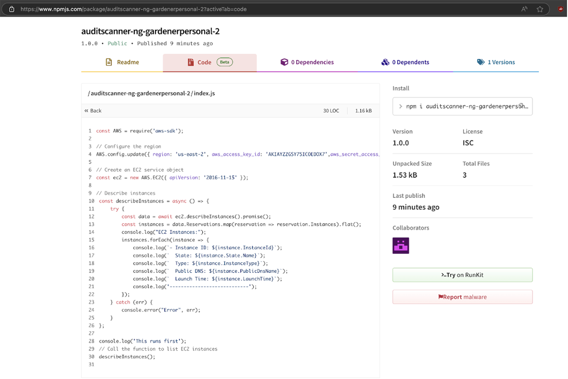Click the '// Create an EC2 service object' comment
The image size is (568, 379).
tap(140, 170)
